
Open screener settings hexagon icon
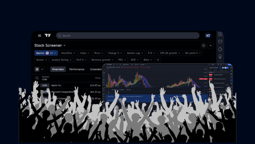[x=204, y=46]
